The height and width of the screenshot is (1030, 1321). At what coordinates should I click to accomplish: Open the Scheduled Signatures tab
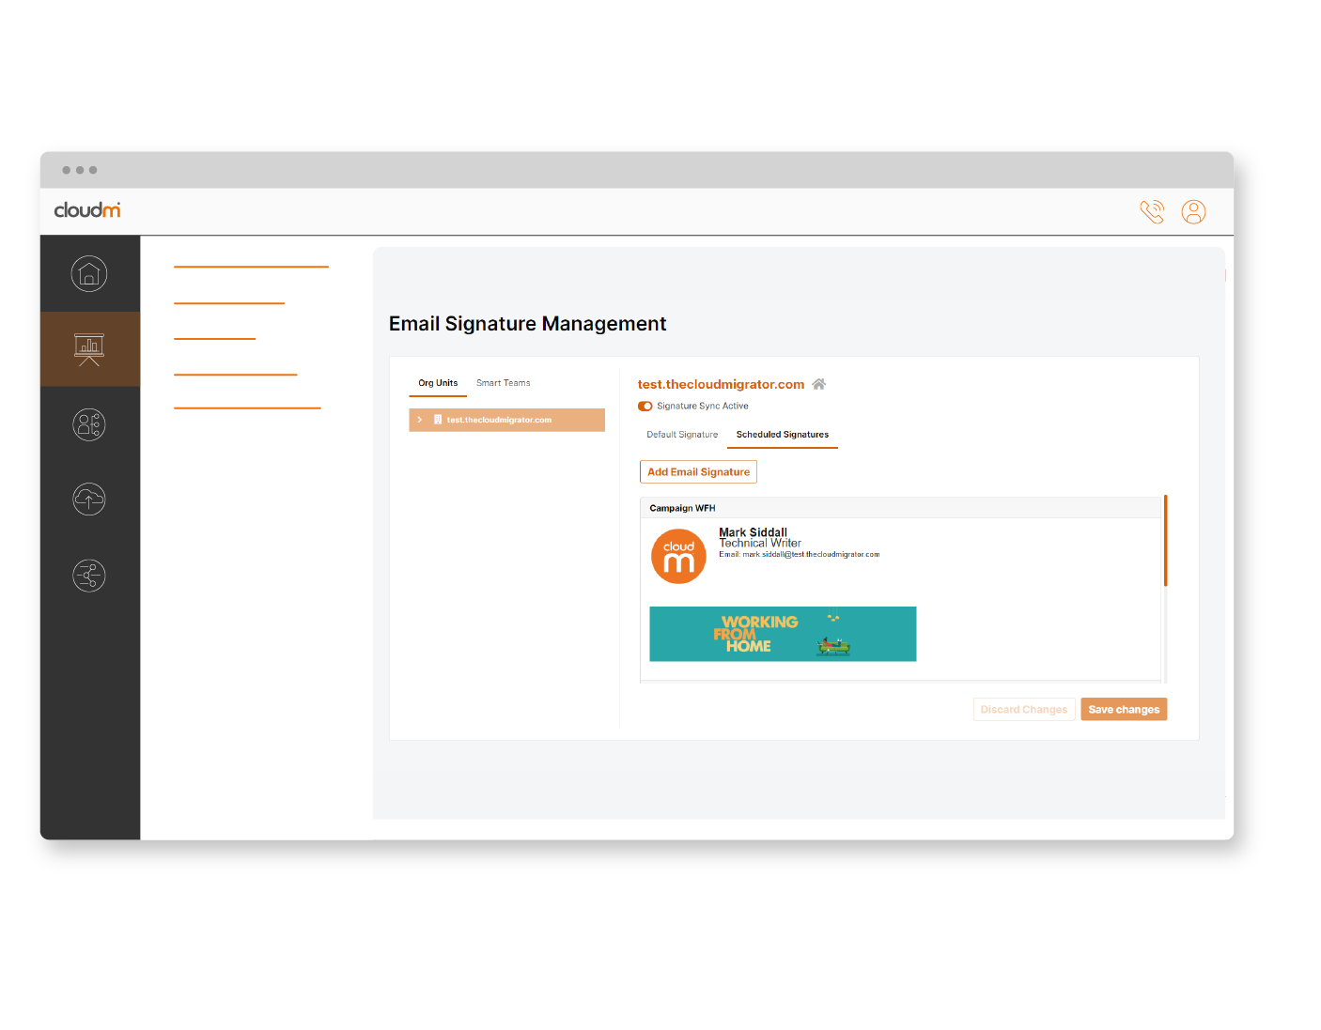click(783, 435)
